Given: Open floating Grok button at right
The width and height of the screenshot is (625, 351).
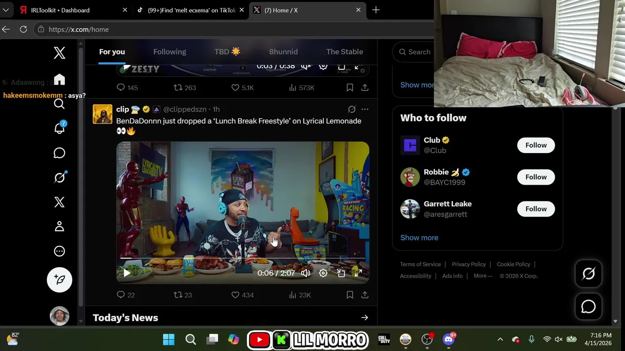Looking at the screenshot, I should point(588,274).
